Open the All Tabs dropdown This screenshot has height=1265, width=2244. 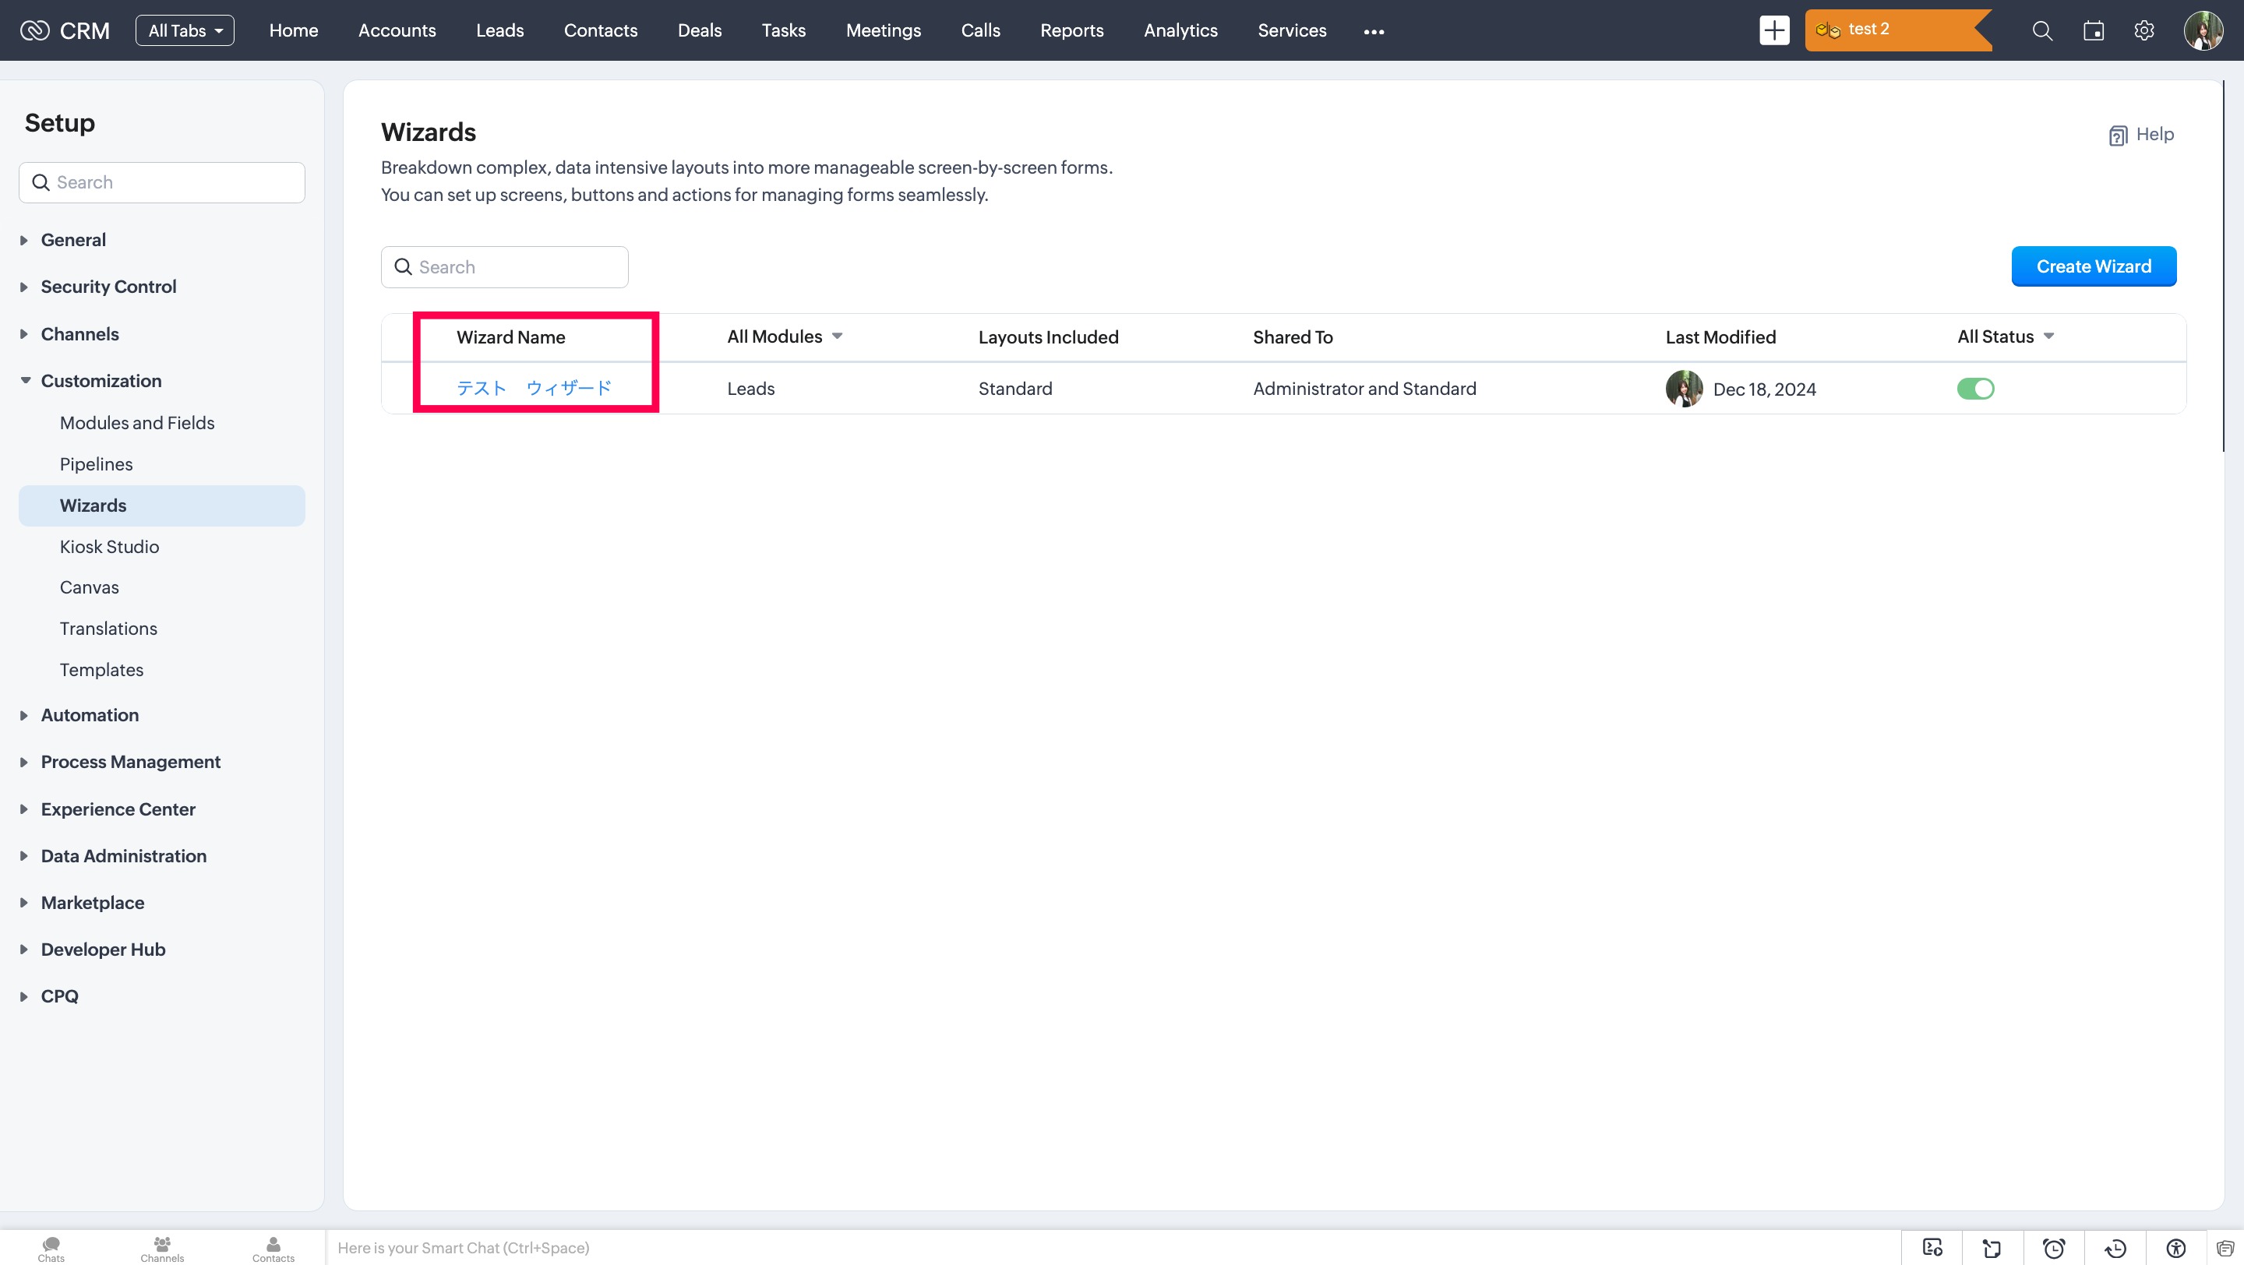(185, 30)
